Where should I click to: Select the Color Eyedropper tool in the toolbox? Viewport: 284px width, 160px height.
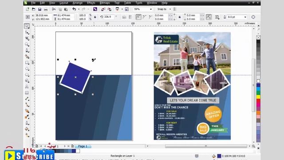[x=27, y=117]
